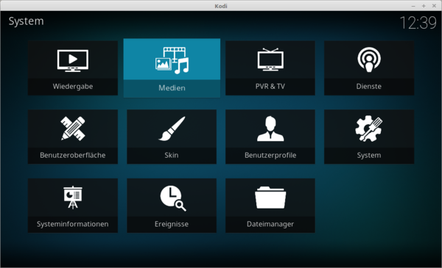
Task: Open the Wiedergabe playback settings tile
Action: 73,68
